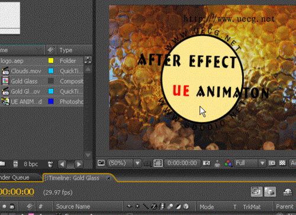Click the draft 3D icon in the timeline
Image resolution: width=296 pixels, height=215 pixels.
[x=270, y=191]
